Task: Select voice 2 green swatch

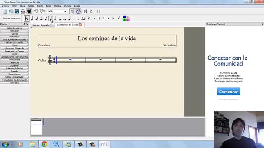Action: (x=125, y=20)
